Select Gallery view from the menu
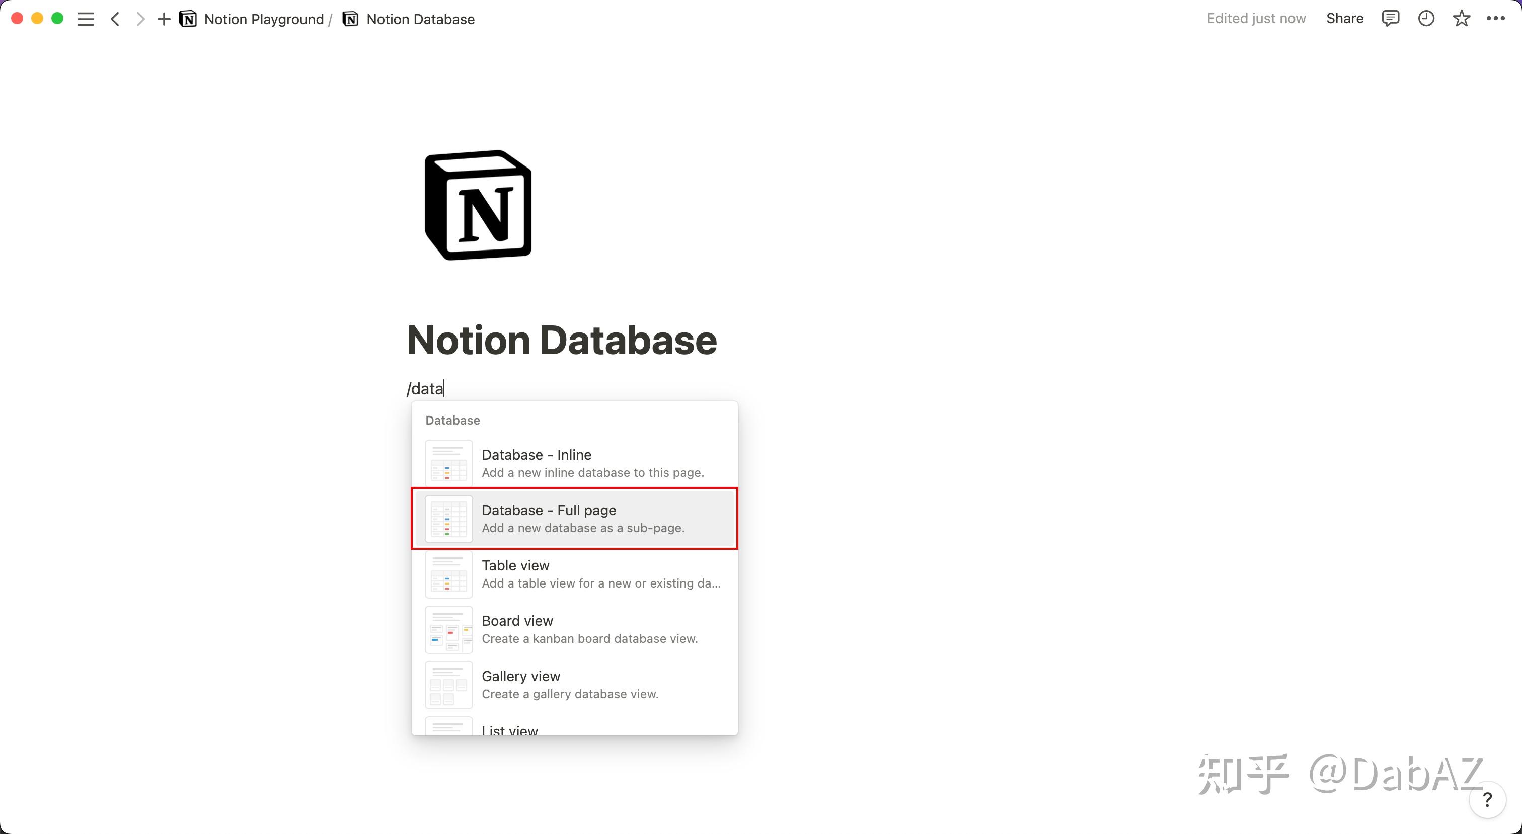The image size is (1522, 834). click(x=574, y=684)
